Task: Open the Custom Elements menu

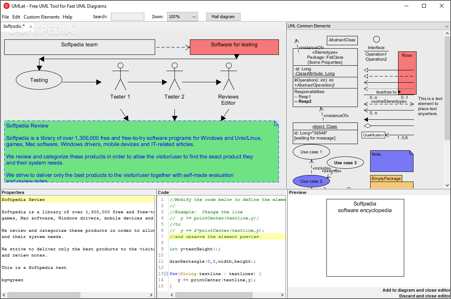Action: pos(41,17)
